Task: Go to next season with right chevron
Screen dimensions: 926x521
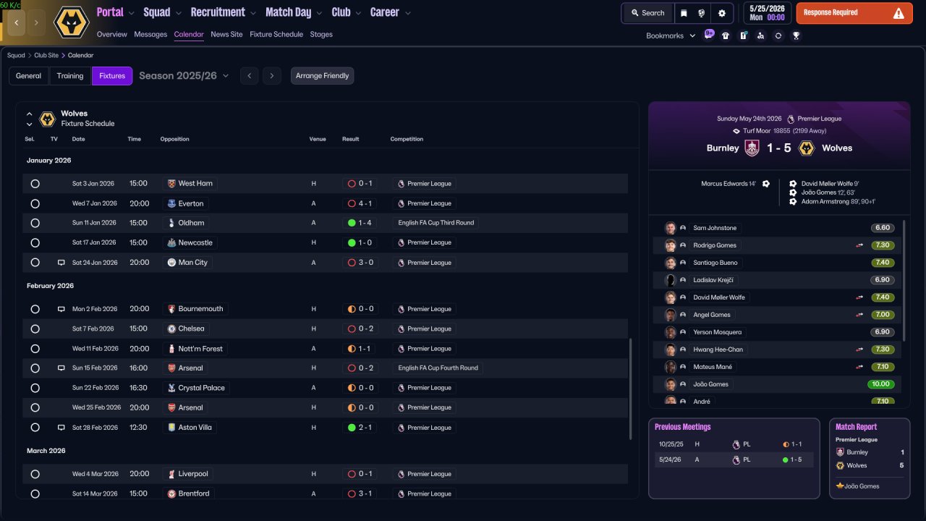Action: point(272,76)
